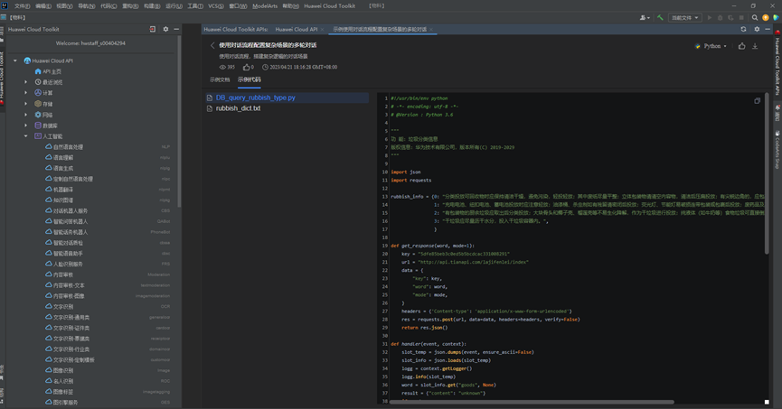
Task: Go back using the left chevron arrow
Action: 212,45
